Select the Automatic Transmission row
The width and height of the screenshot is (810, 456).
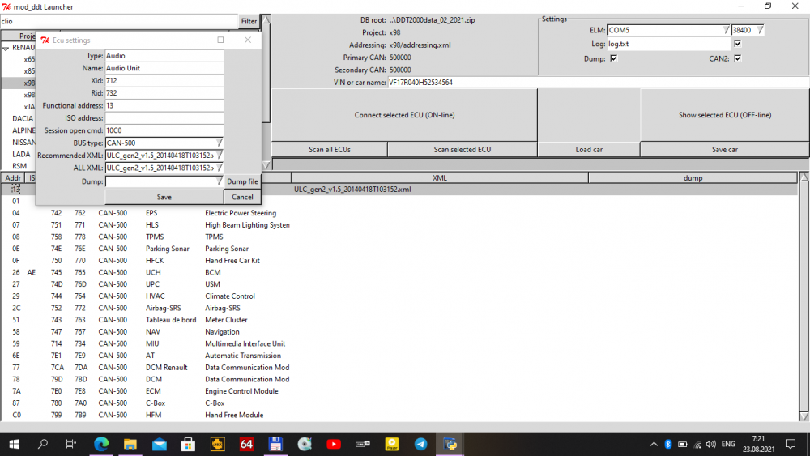tap(399, 356)
